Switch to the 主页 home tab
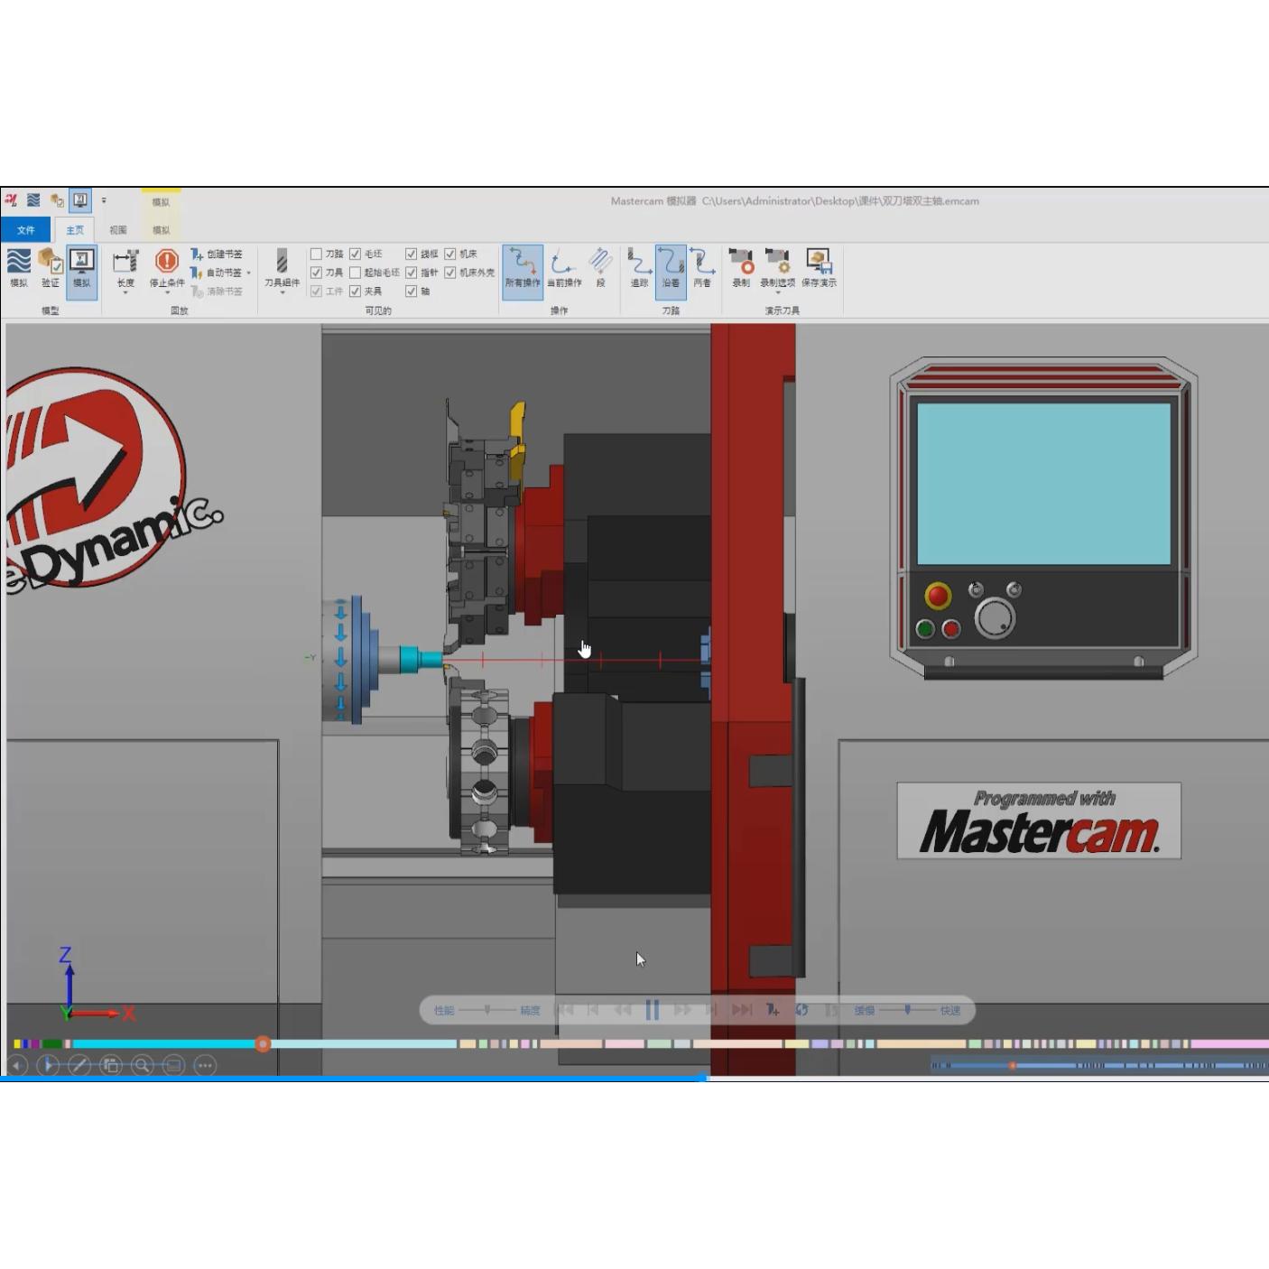The image size is (1269, 1269). pos(75,230)
